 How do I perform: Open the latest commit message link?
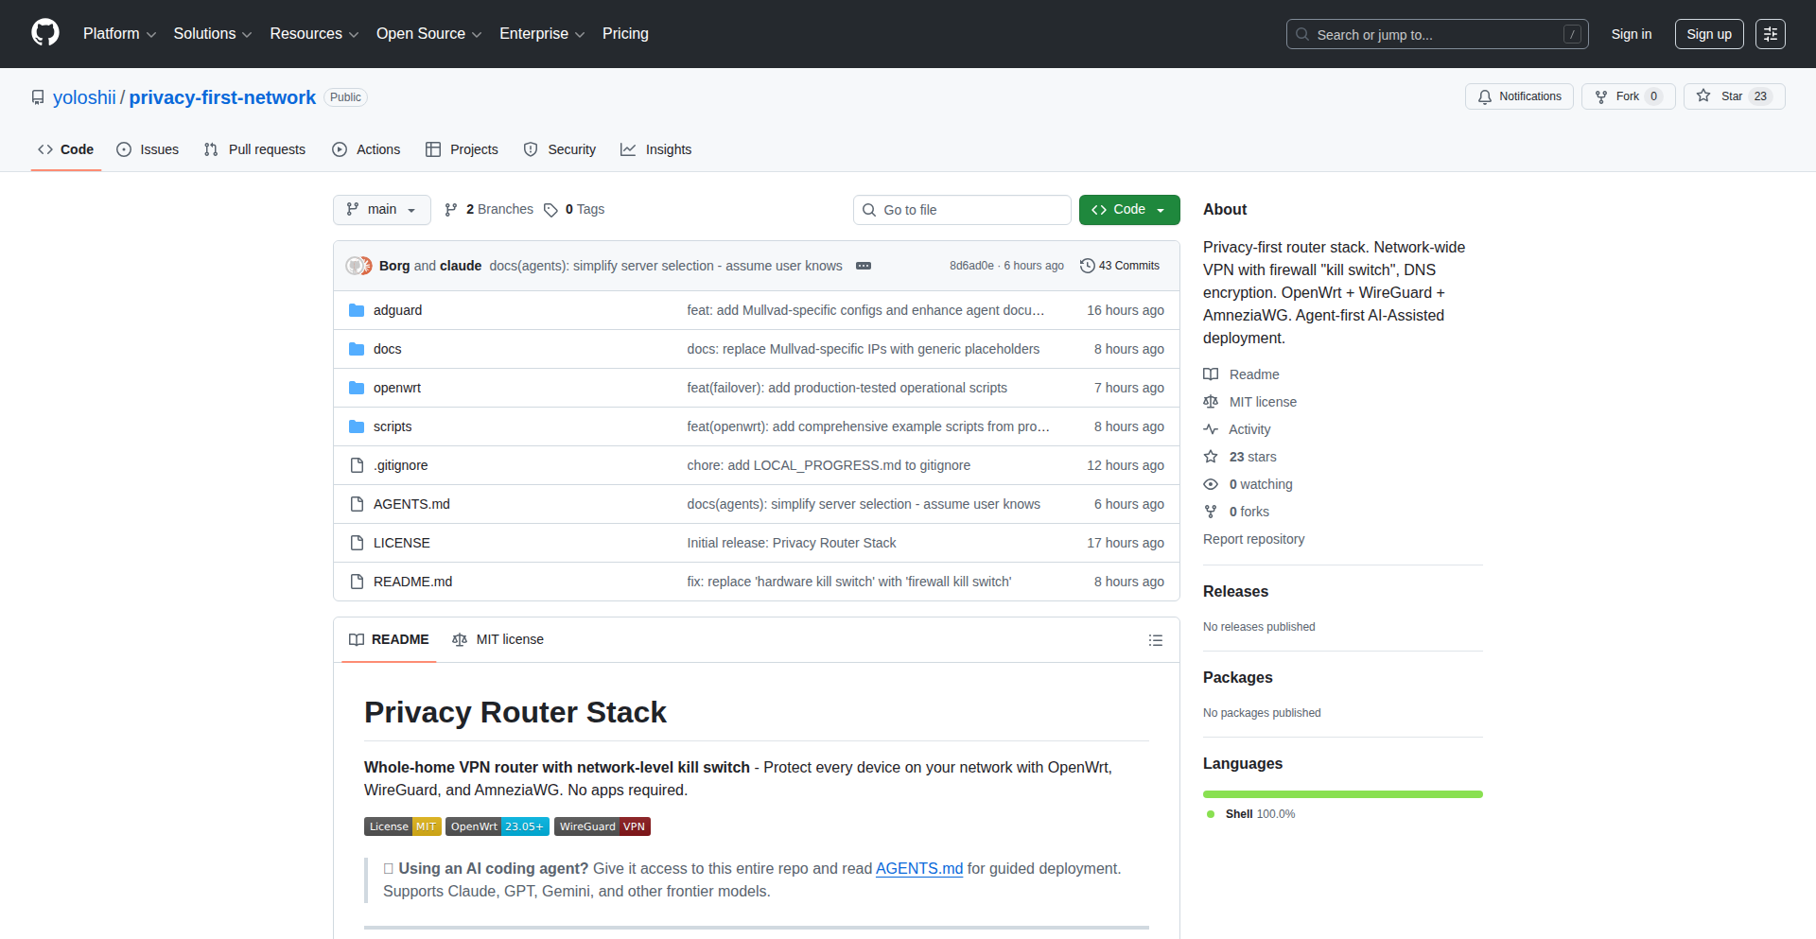pyautogui.click(x=666, y=266)
